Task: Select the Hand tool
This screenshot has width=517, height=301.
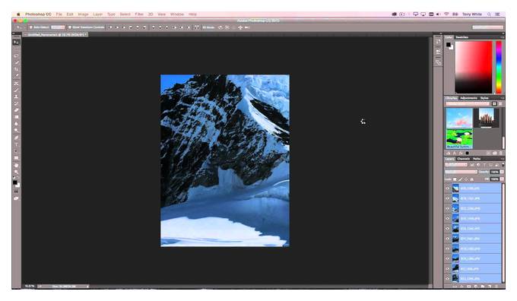Action: pyautogui.click(x=16, y=165)
